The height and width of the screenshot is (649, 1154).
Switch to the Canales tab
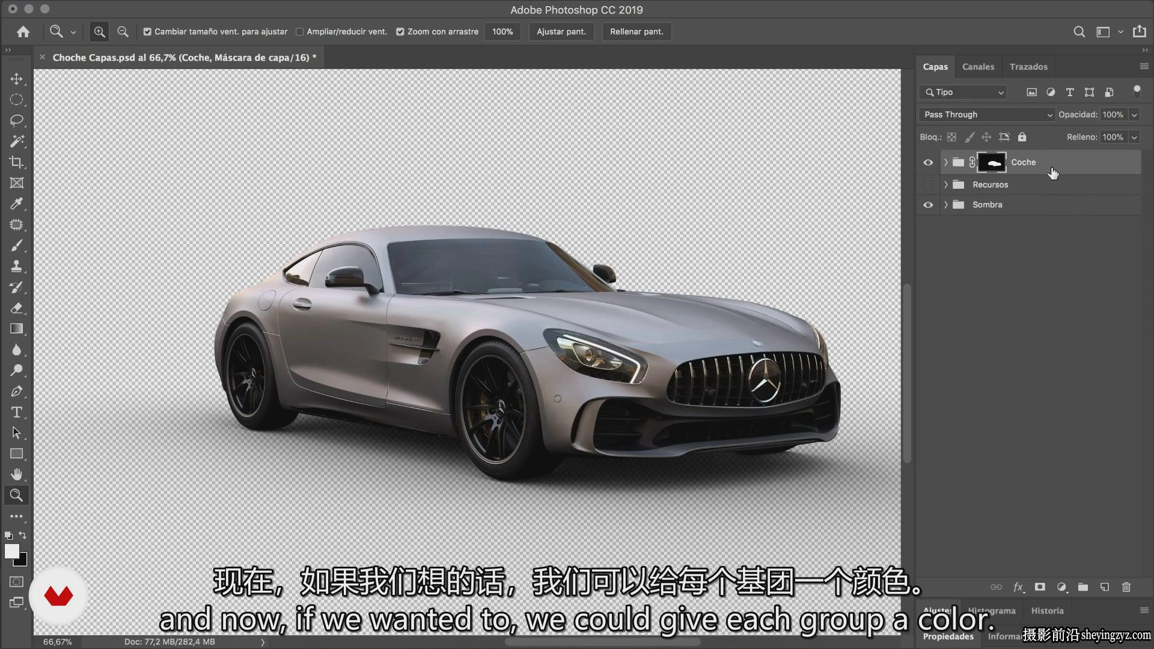(x=978, y=67)
